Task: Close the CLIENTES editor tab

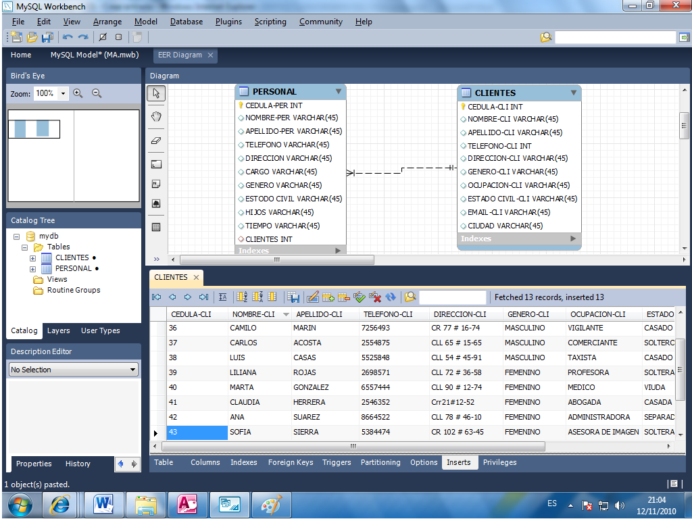Action: coord(197,277)
